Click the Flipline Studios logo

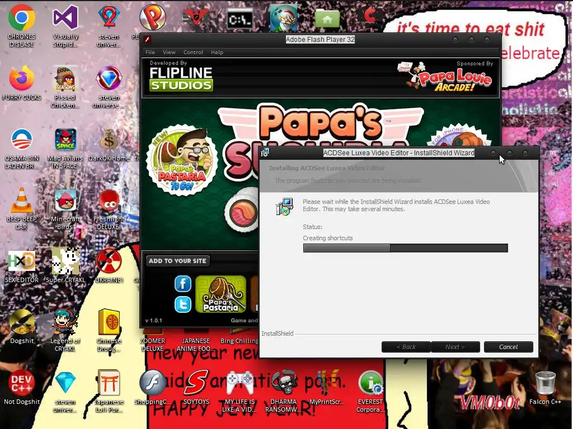(181, 79)
